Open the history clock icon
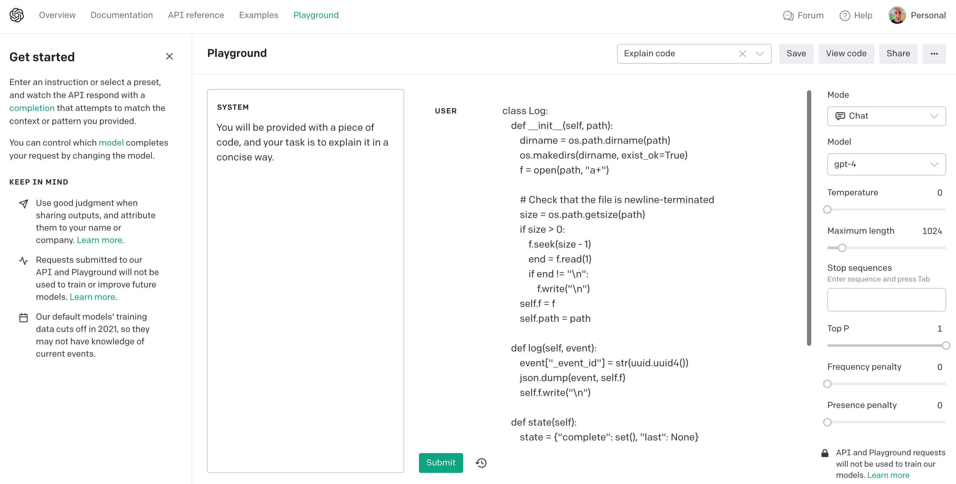 (x=481, y=463)
